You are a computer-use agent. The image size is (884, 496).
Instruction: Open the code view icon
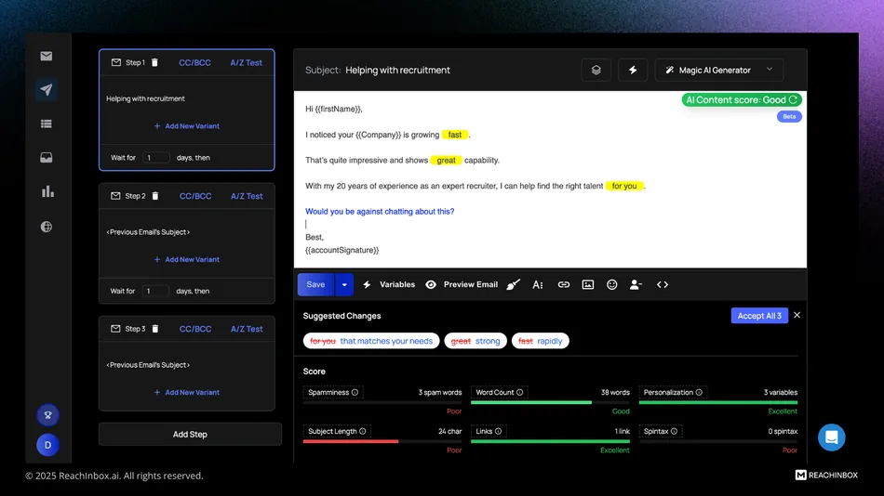pos(663,285)
